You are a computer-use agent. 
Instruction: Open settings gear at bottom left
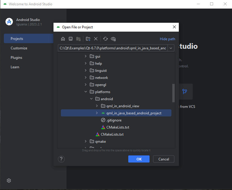(x=9, y=181)
